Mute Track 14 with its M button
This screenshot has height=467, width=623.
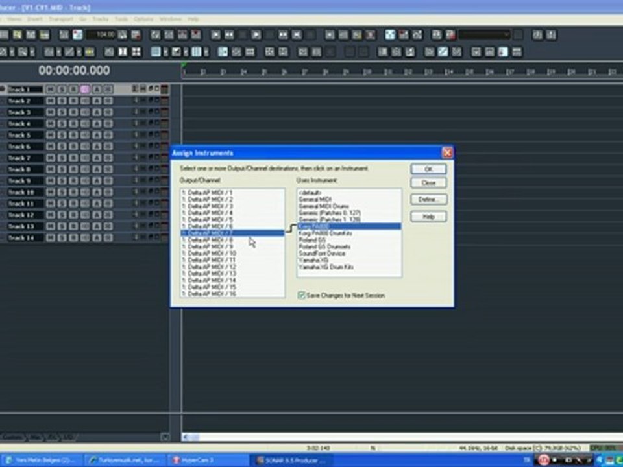[51, 238]
